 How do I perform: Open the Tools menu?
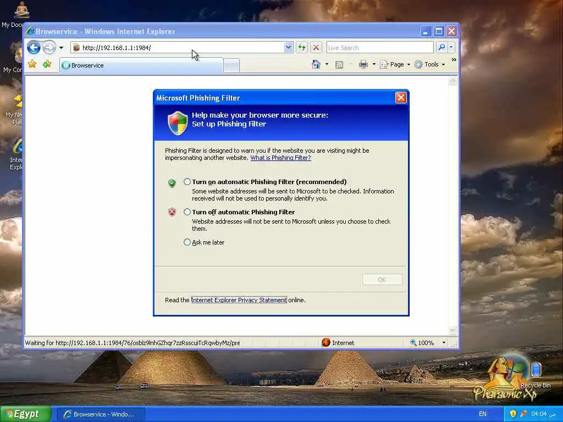coord(429,64)
